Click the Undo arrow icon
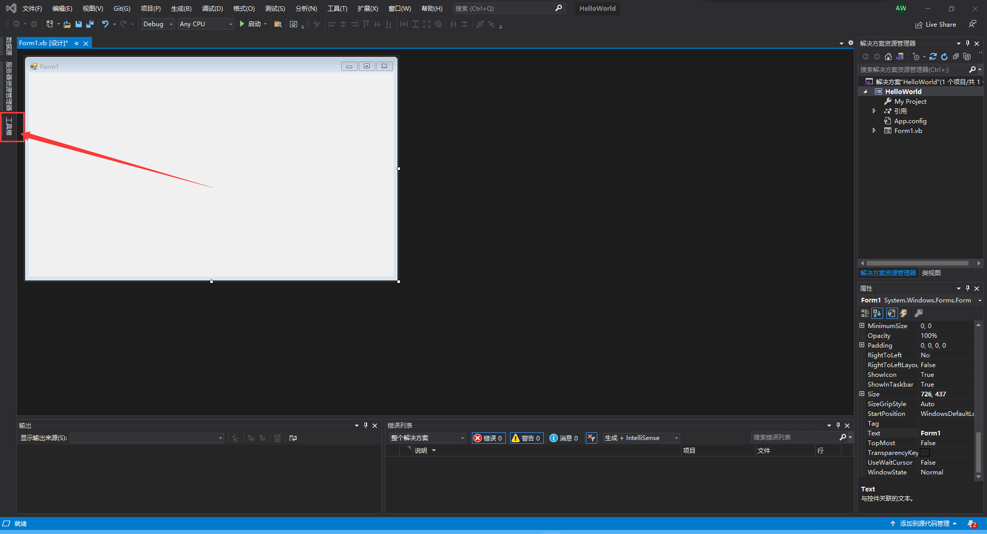Viewport: 987px width, 534px height. click(x=105, y=24)
